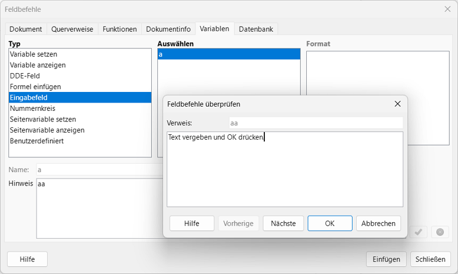Select 'Formel einfügen' in the type list
458x274 pixels.
[35, 87]
